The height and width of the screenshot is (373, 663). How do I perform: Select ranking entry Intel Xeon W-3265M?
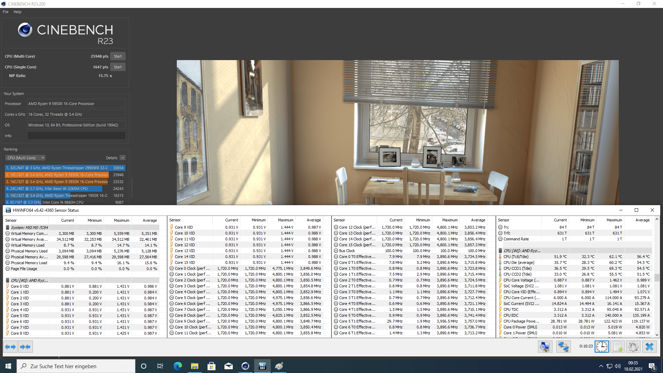(65, 189)
